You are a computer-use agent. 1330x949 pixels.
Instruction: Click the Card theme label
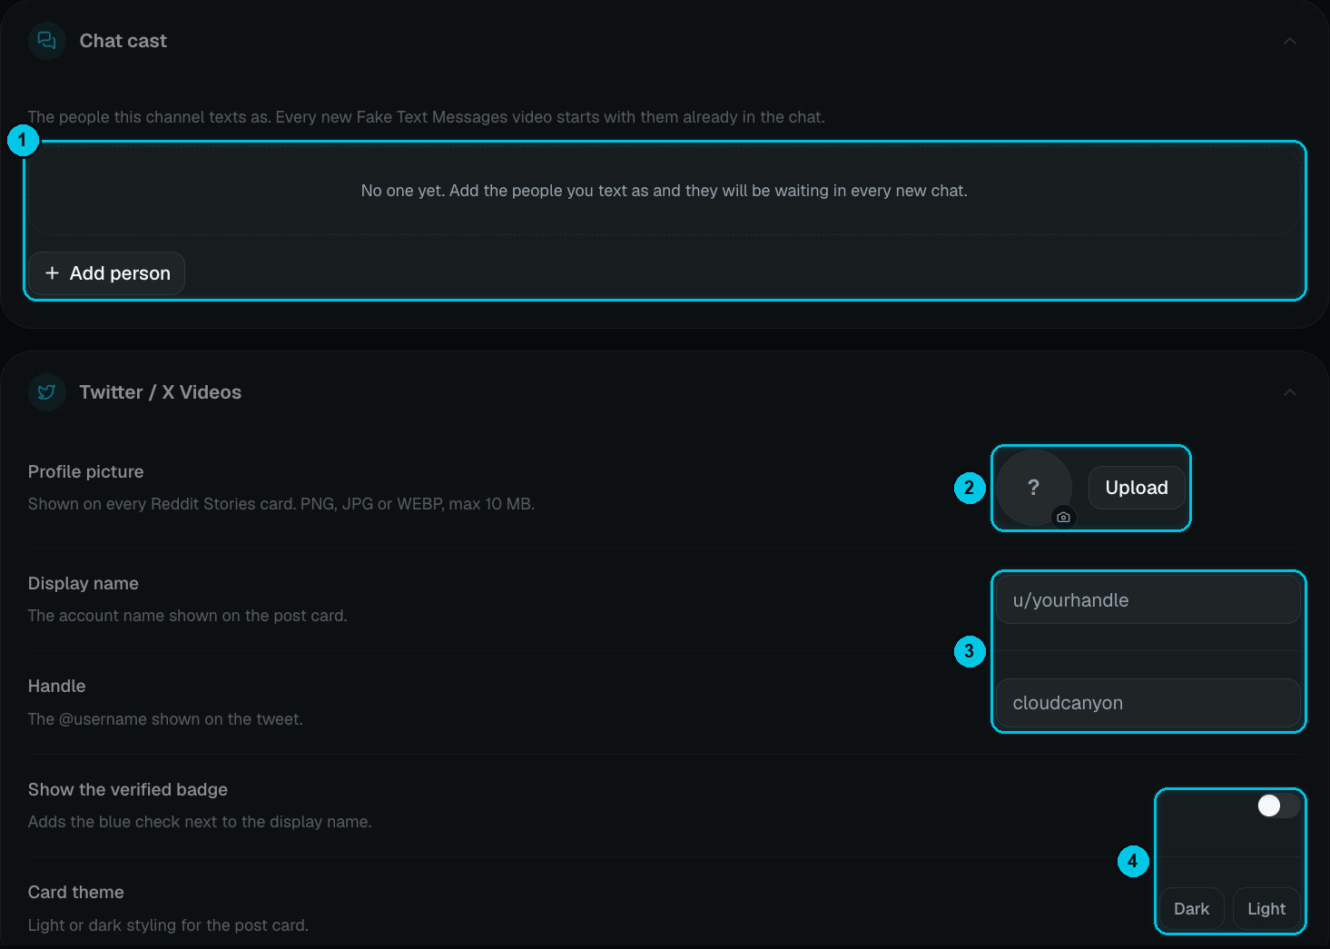click(76, 892)
